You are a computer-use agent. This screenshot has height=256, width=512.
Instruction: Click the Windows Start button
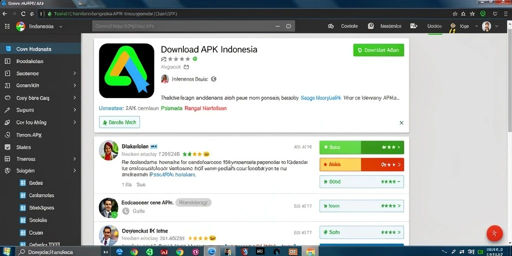[6, 251]
